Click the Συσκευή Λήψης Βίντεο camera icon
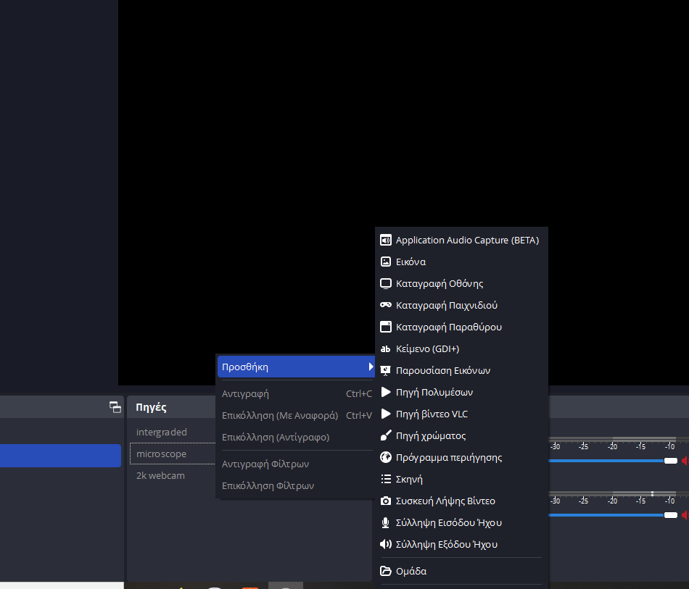 click(x=385, y=501)
